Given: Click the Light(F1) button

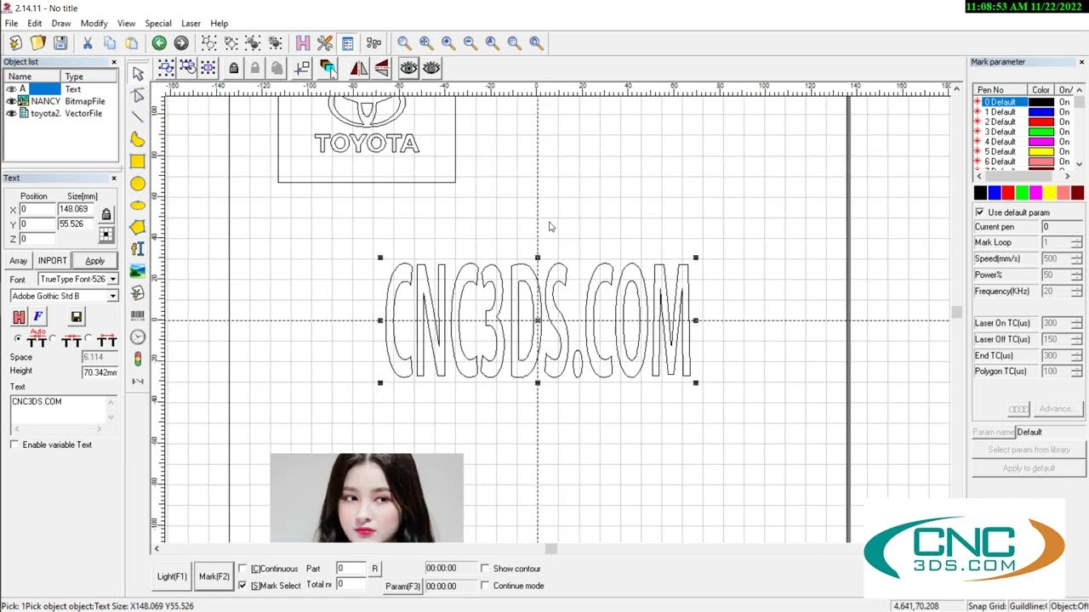Looking at the screenshot, I should click(172, 576).
